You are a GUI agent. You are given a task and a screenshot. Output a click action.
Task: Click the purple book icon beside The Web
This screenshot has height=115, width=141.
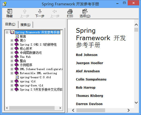[17, 57]
